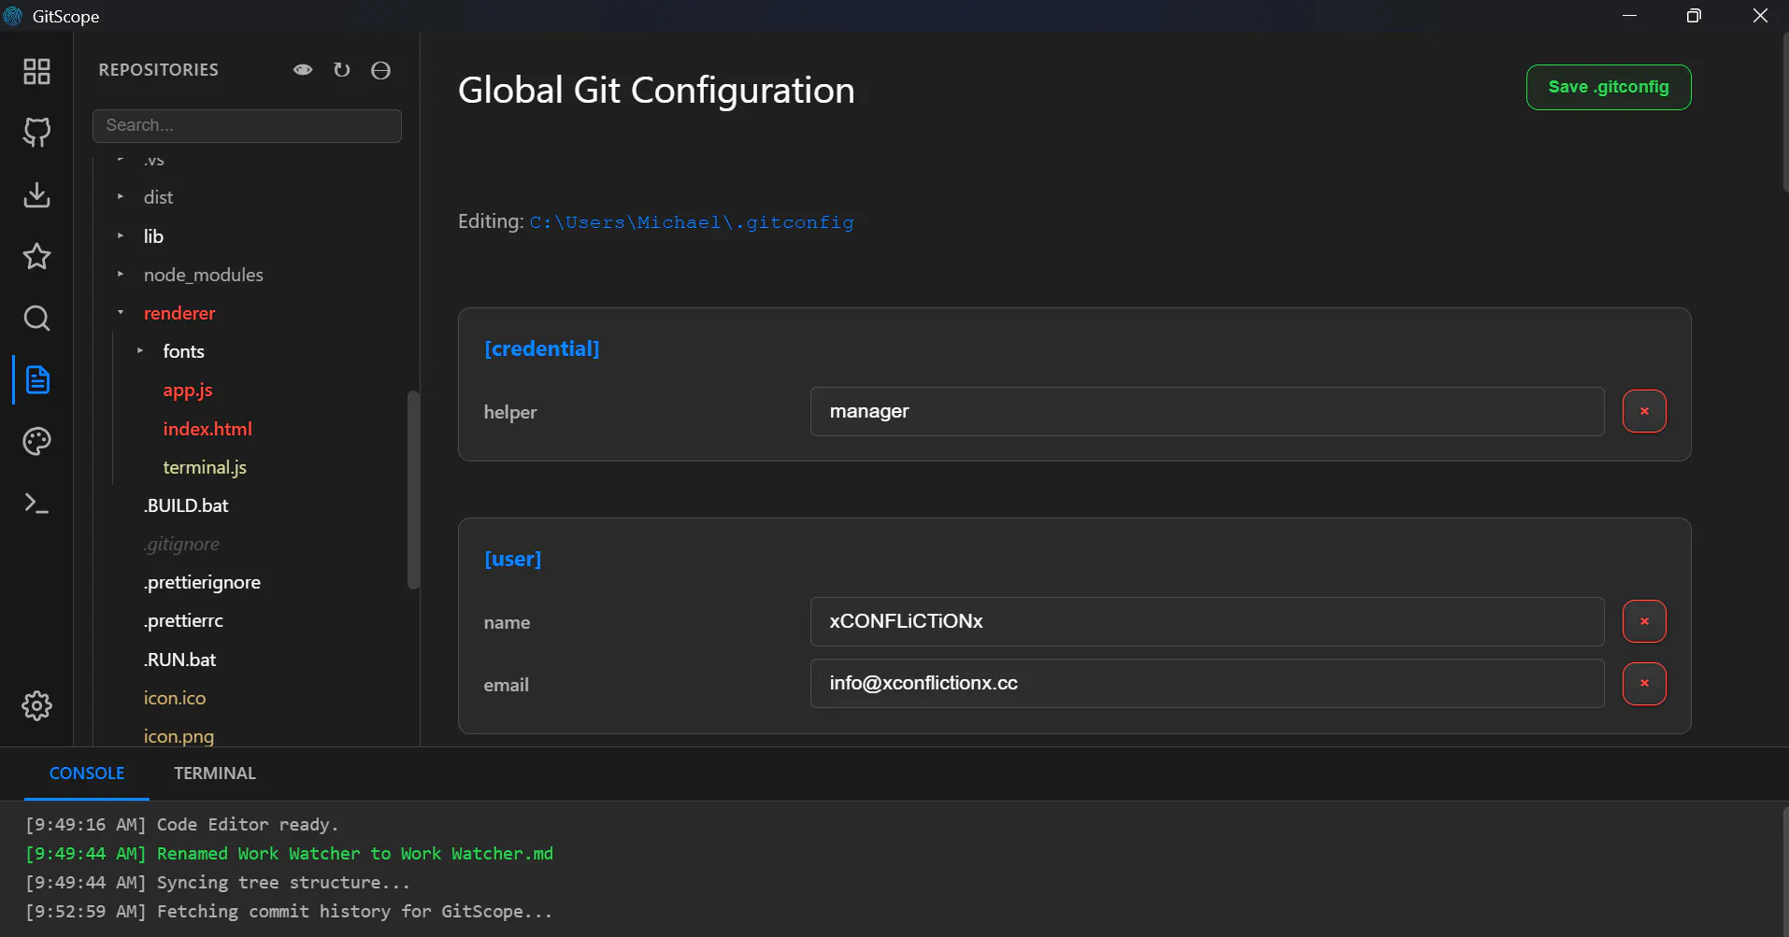The width and height of the screenshot is (1789, 937).
Task: Select .BUILD.bat in the file tree
Action: pyautogui.click(x=186, y=505)
